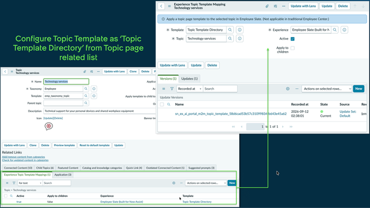Show info for Experience reference field
Image resolution: width=370 pixels, height=208 pixels.
pos(345,30)
